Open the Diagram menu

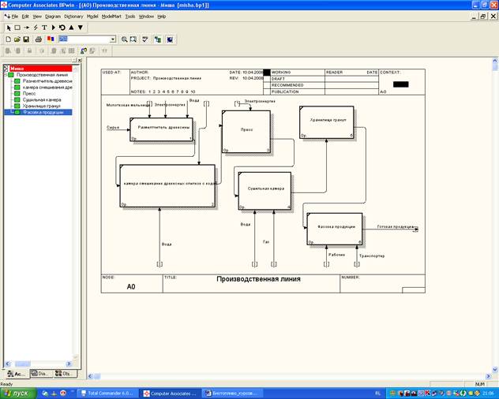[x=53, y=17]
